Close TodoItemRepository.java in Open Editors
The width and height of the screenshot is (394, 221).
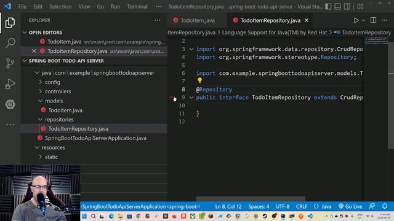coord(34,51)
